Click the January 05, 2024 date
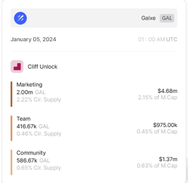This screenshot has height=185, width=188. coord(33,39)
